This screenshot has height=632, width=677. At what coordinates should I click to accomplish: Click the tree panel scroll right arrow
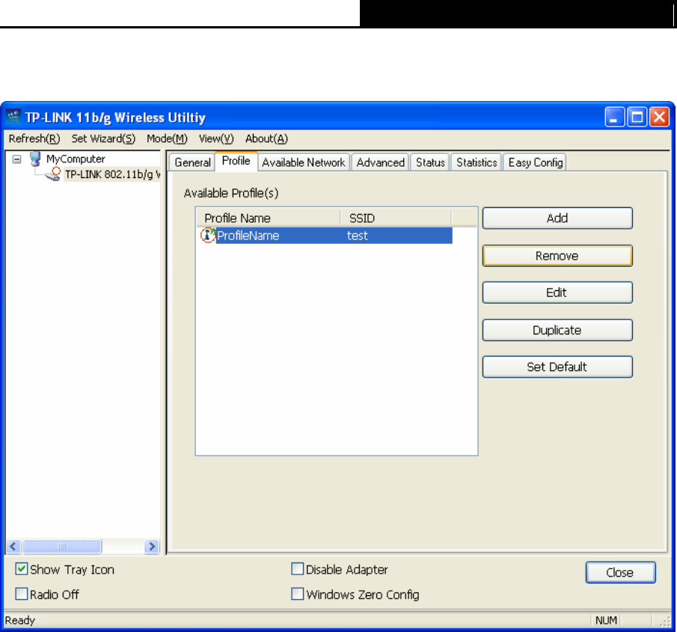point(152,547)
